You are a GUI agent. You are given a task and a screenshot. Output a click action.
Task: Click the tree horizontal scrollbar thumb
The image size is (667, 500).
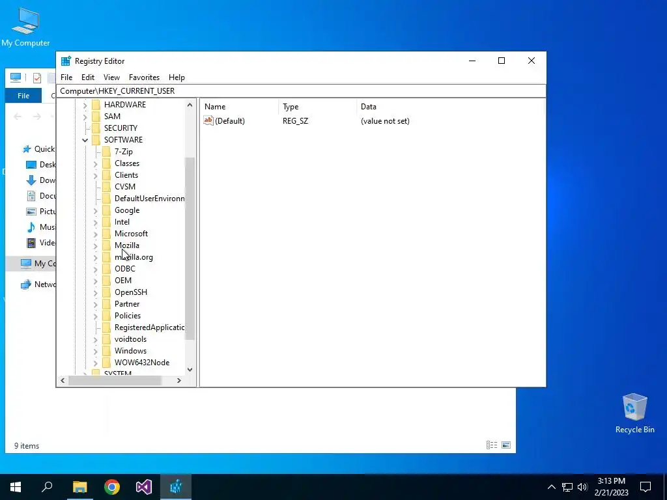point(115,380)
